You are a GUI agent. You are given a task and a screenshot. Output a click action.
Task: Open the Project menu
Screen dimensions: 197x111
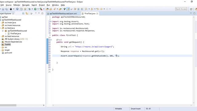click(x=42, y=5)
